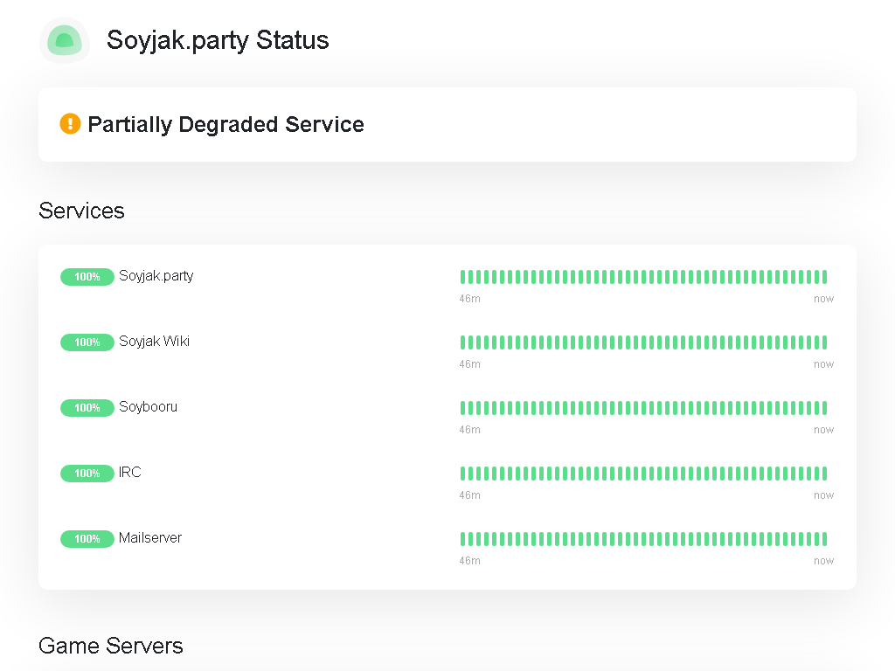Select the Soybooru service name
The width and height of the screenshot is (895, 671).
[x=148, y=407]
